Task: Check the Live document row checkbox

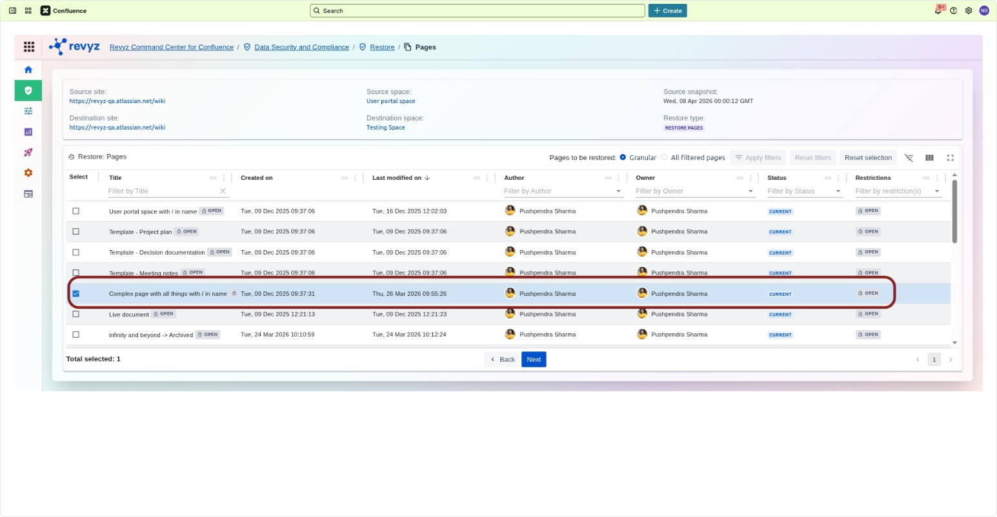Action: click(x=76, y=314)
